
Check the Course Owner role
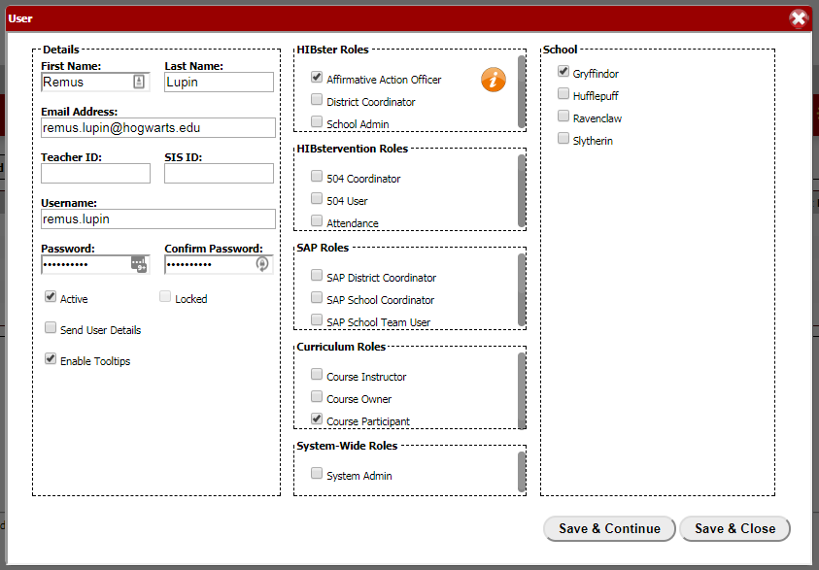317,397
